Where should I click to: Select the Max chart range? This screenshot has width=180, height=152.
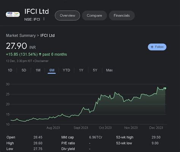point(109,70)
